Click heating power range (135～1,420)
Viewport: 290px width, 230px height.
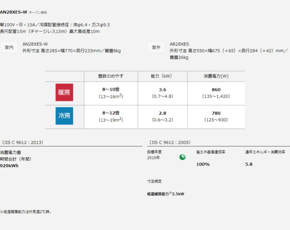pyautogui.click(x=216, y=96)
